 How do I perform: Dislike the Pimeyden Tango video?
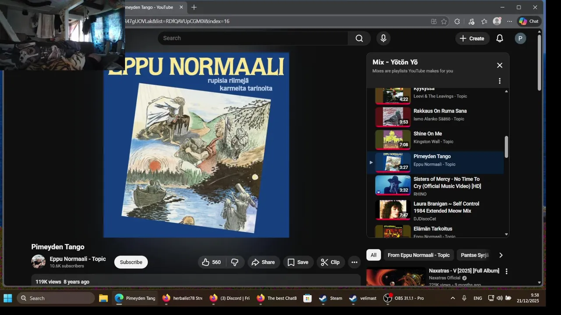coord(235,262)
